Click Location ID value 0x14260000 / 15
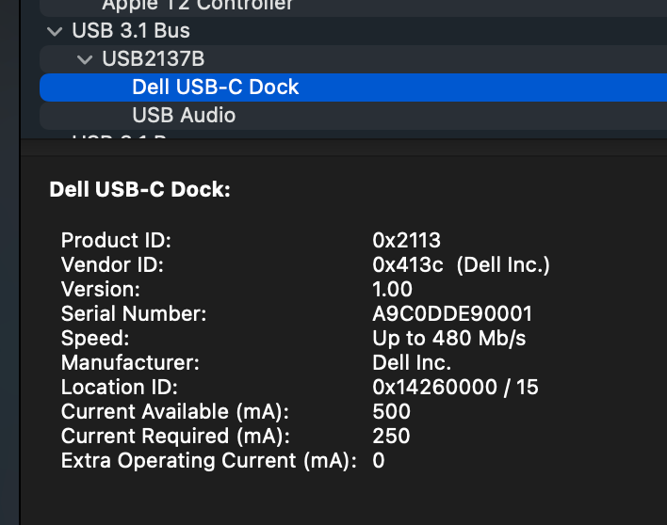This screenshot has width=667, height=525. click(x=456, y=388)
